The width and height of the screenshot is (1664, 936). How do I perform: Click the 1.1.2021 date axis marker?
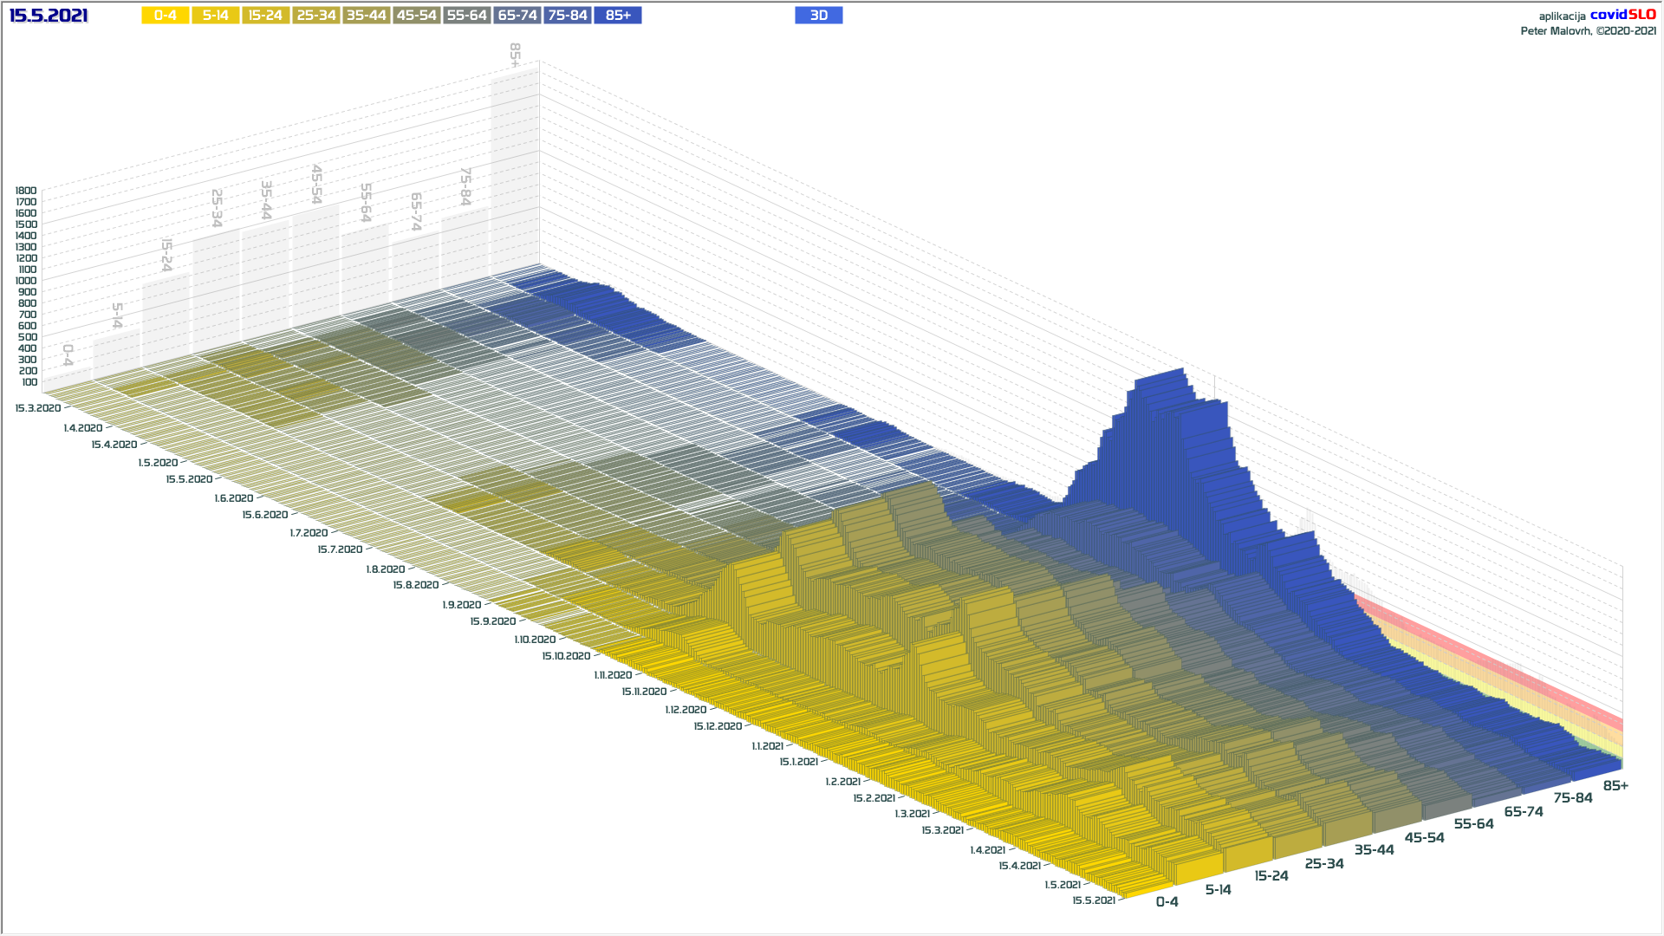(x=767, y=746)
